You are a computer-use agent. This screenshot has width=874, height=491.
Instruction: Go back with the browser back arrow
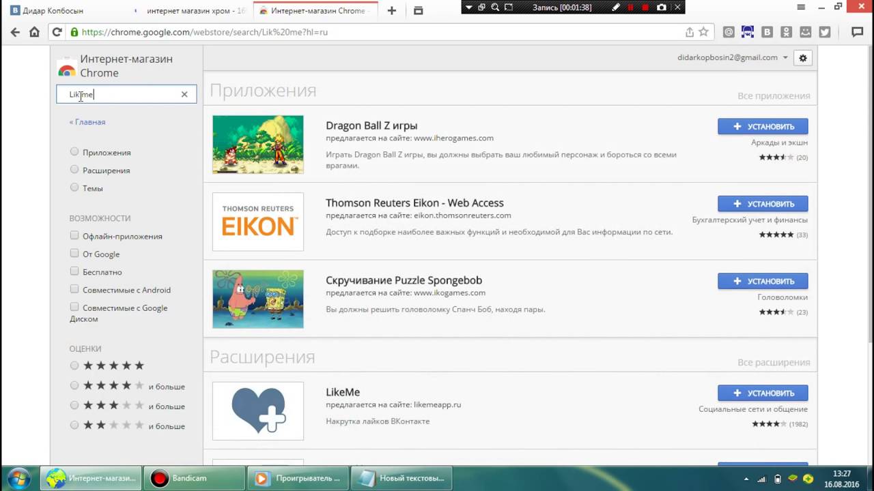tap(15, 32)
